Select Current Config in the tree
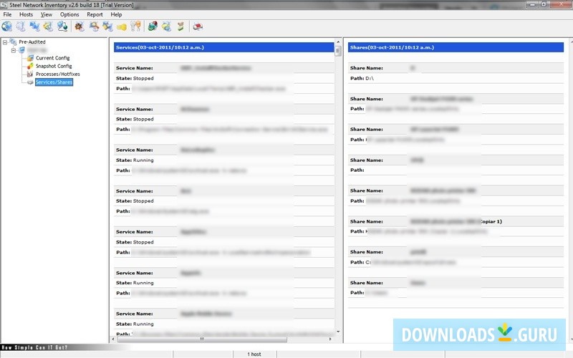 pos(52,58)
